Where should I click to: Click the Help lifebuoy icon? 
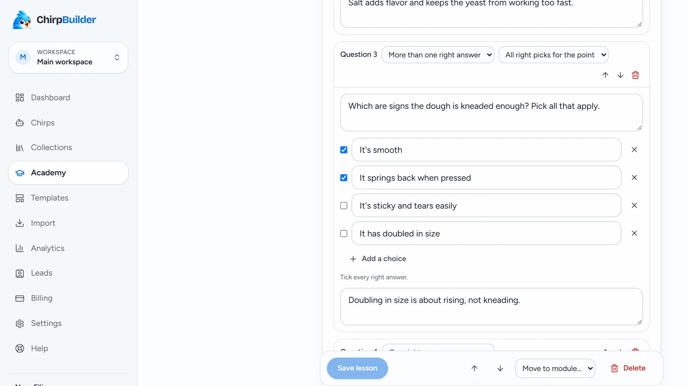pyautogui.click(x=20, y=349)
